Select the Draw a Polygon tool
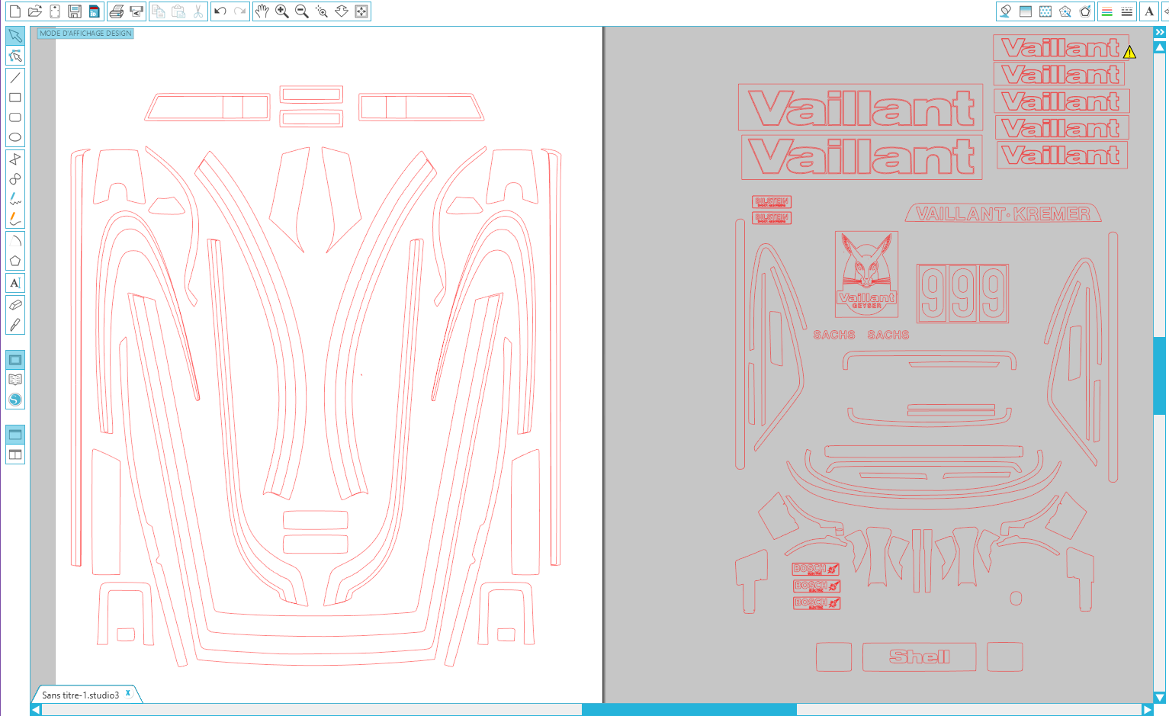This screenshot has height=716, width=1169. point(15,159)
